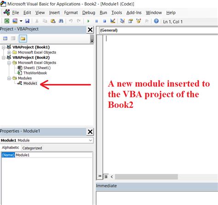Open the Tools menu
This screenshot has width=218, height=205.
(117, 12)
